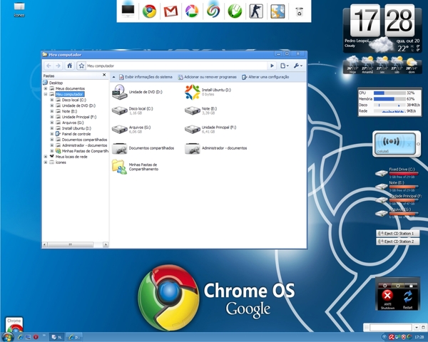
Task: Click Fixed Drive (C:) usage bar gadget
Action: click(x=404, y=173)
